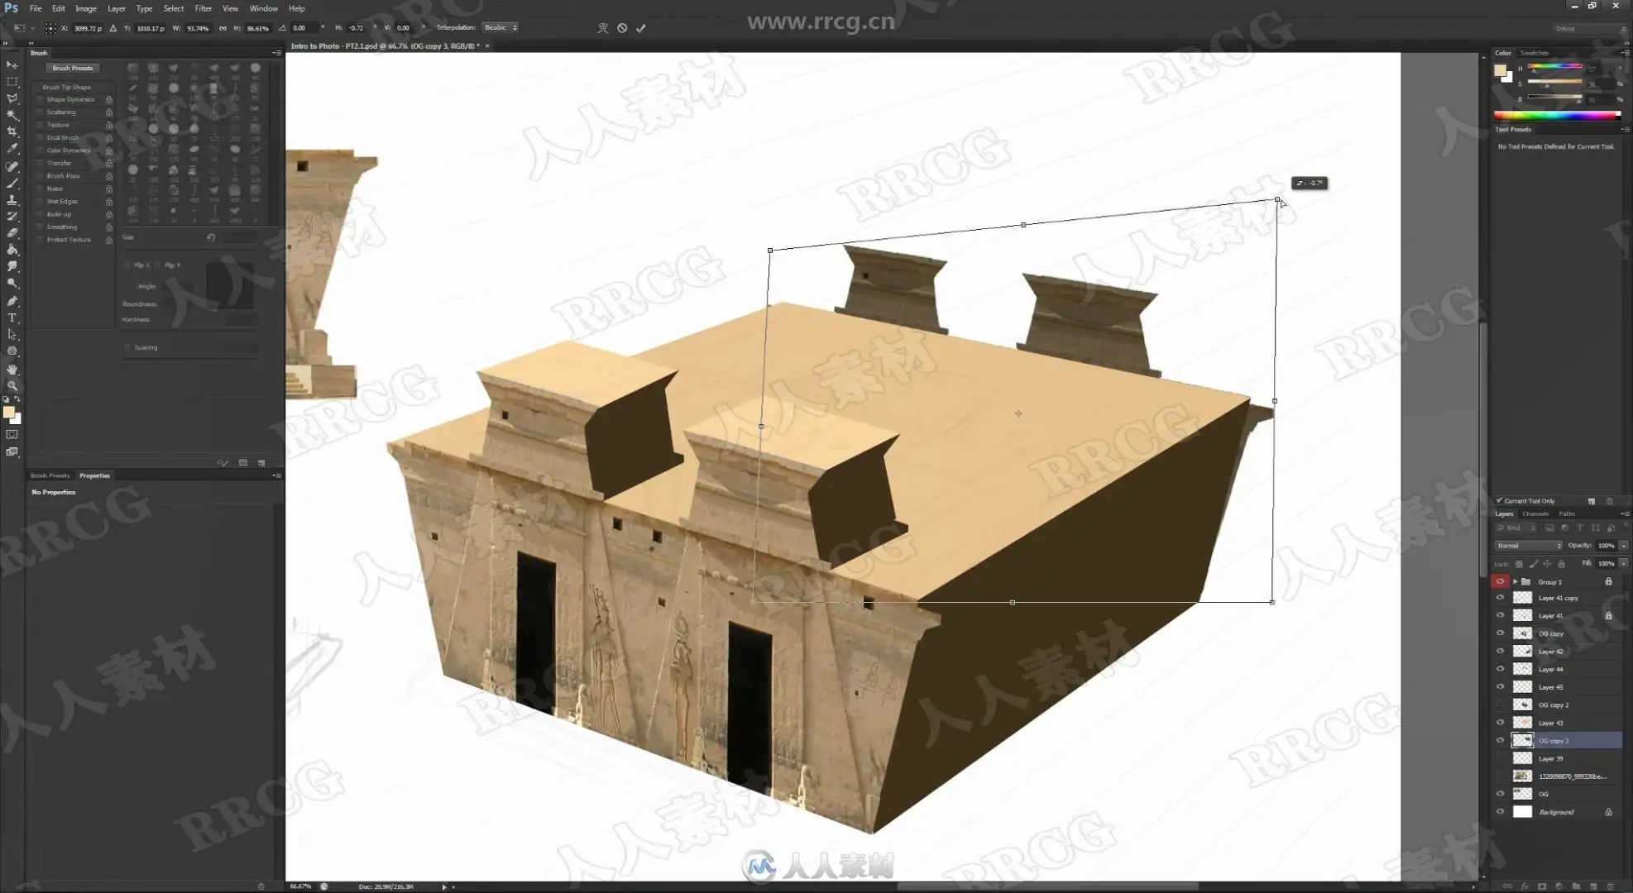Open the blend mode Normal dropdown
The image size is (1633, 893).
click(1528, 546)
